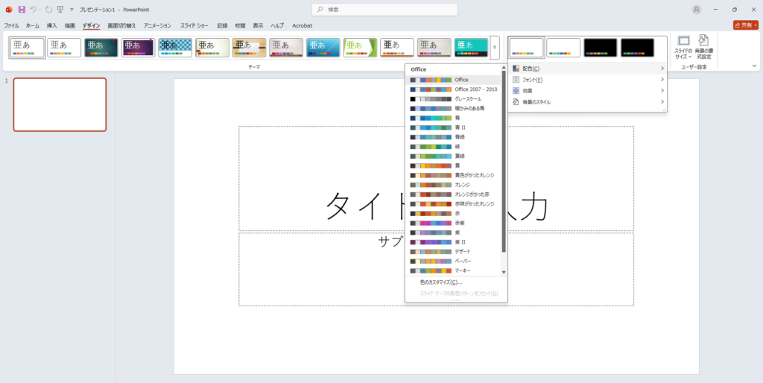This screenshot has width=763, height=383.
Task: Click the start-from-beginning presentation icon
Action: pos(60,10)
